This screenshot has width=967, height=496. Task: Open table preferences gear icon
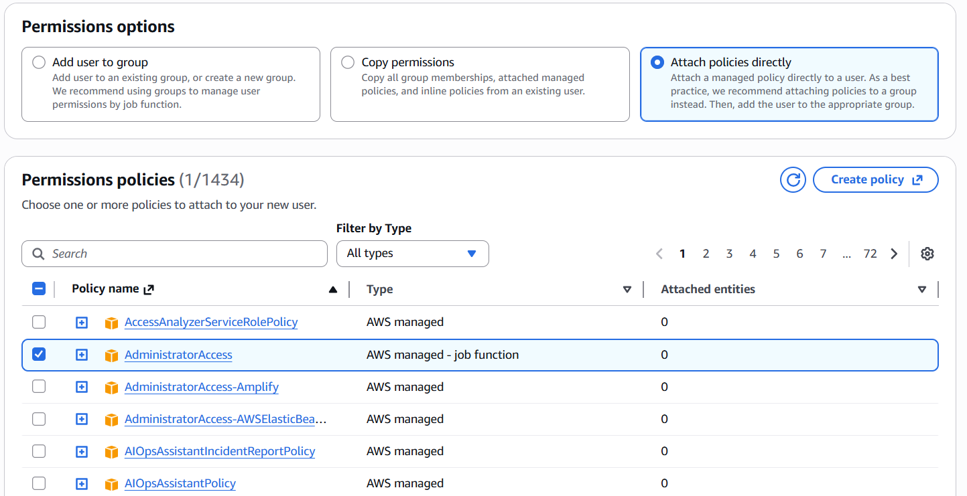927,254
